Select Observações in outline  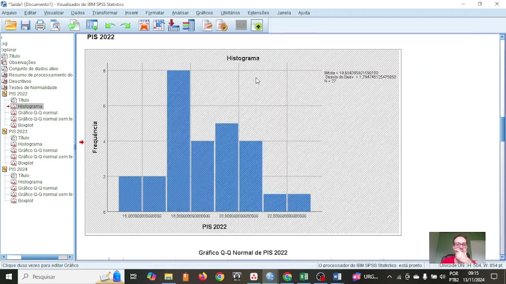pyautogui.click(x=22, y=62)
